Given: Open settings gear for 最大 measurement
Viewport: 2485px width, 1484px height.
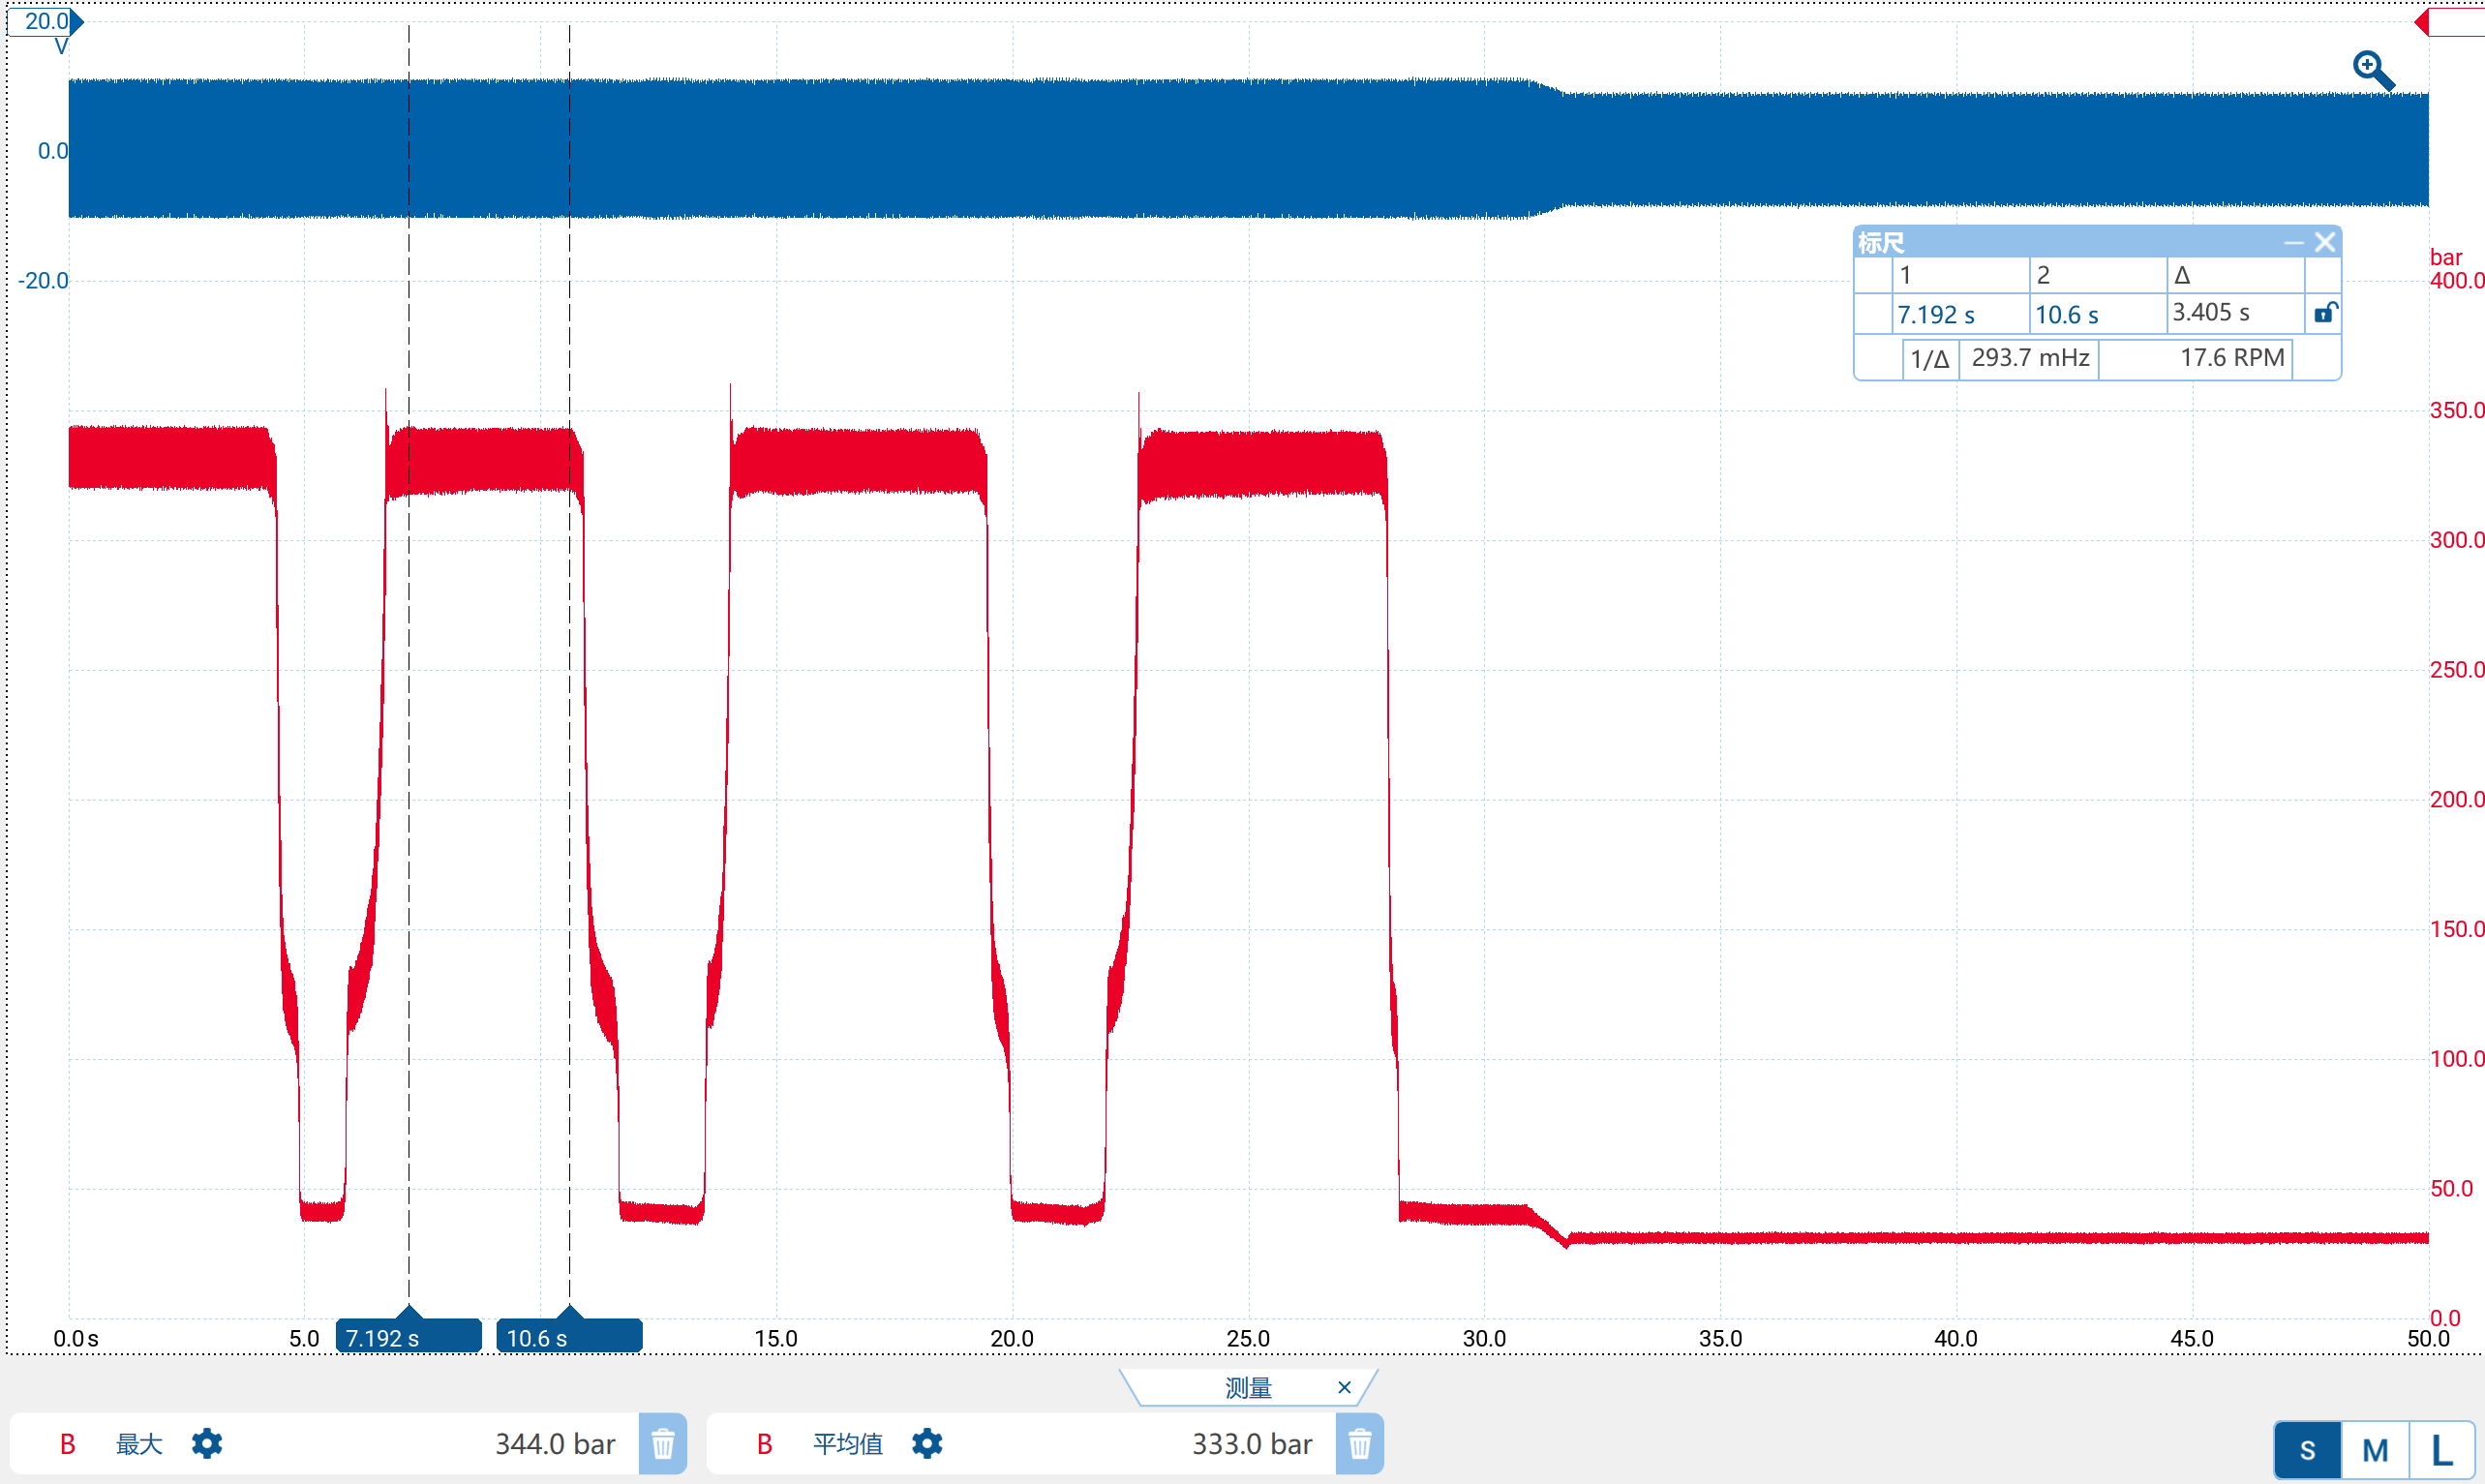Looking at the screenshot, I should 207,1444.
